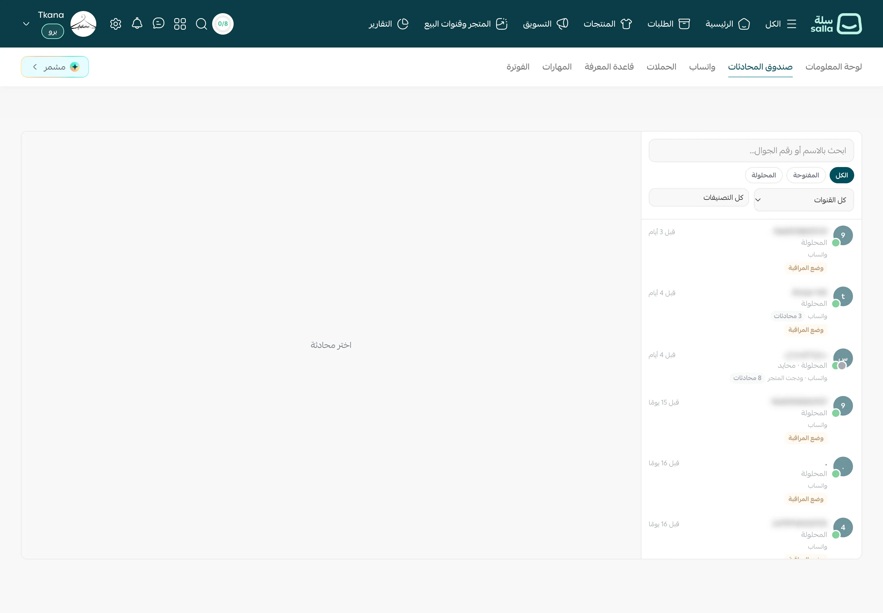The width and height of the screenshot is (883, 613).
Task: Switch to لوحة المعلومات tab
Action: [833, 67]
